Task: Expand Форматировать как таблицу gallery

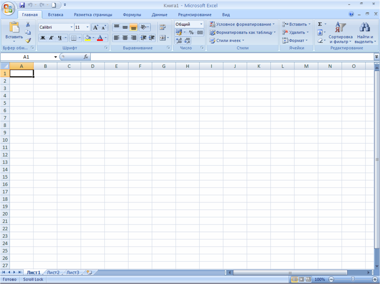Action: pos(243,32)
